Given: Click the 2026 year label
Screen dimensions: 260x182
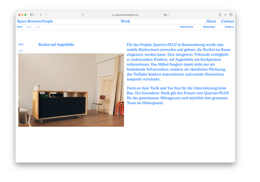Looking at the screenshot, I should [x=20, y=45].
